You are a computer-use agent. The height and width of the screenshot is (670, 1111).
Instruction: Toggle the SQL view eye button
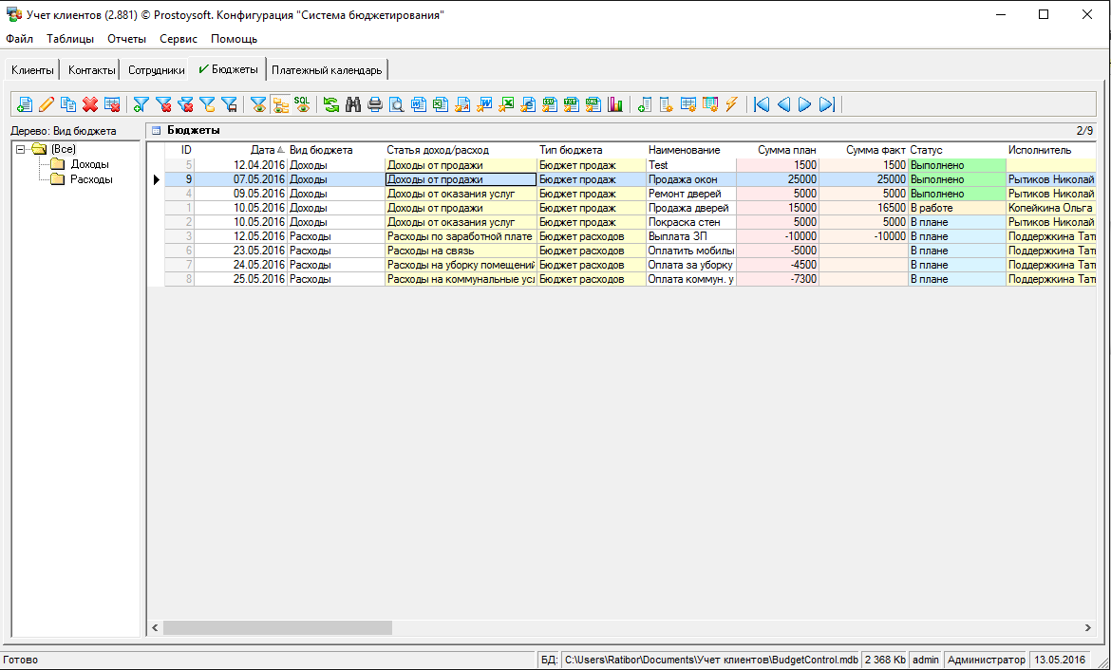(302, 104)
